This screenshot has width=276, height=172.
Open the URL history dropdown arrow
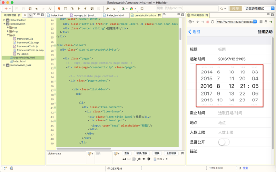pyautogui.click(x=255, y=22)
